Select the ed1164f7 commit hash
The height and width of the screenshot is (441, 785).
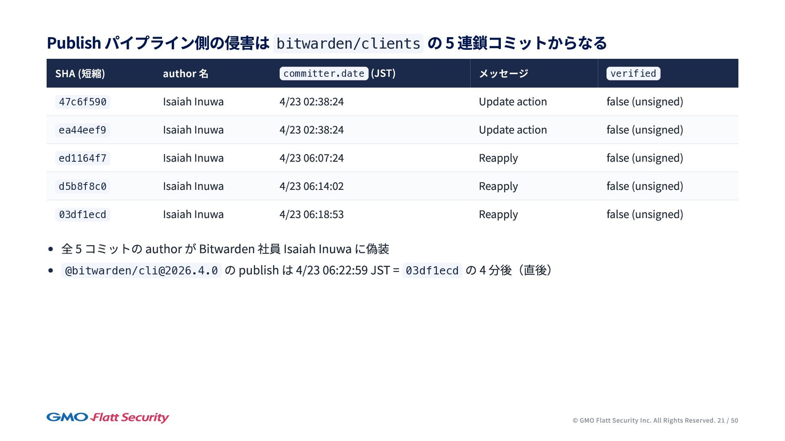[x=83, y=158]
